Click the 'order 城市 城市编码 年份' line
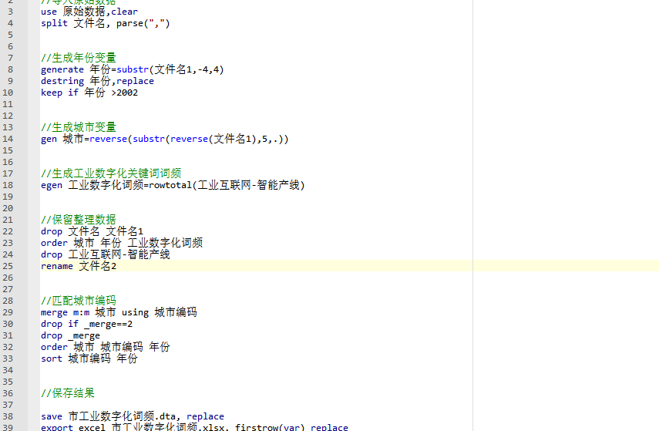 106,347
